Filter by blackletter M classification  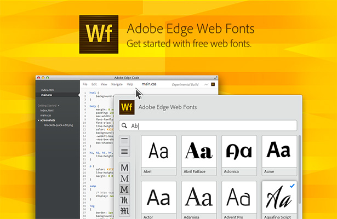pos(124,211)
